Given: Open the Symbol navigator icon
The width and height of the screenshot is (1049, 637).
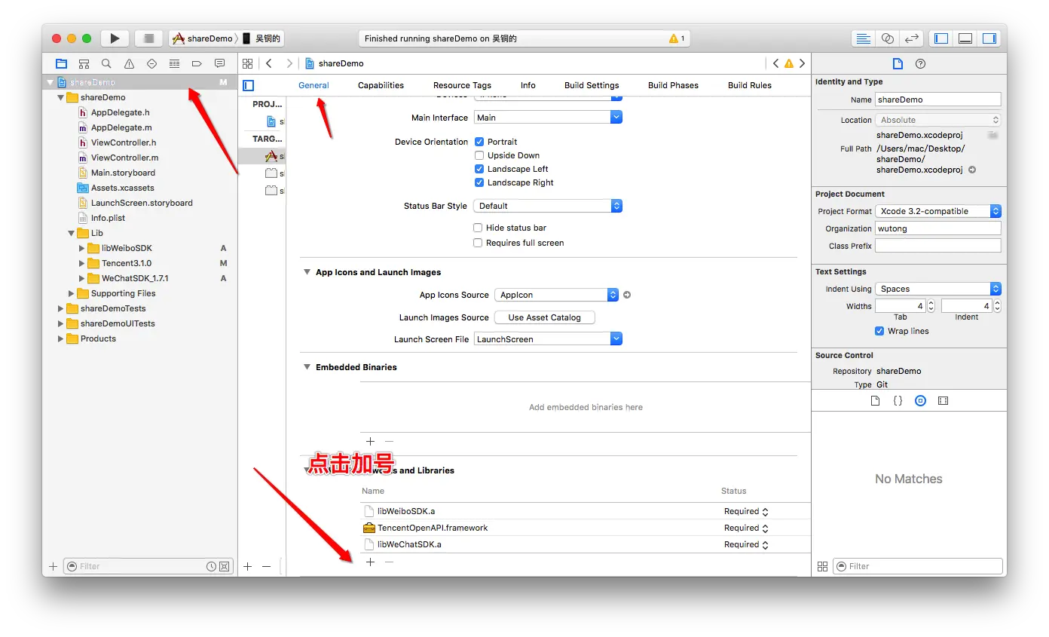Looking at the screenshot, I should [84, 63].
